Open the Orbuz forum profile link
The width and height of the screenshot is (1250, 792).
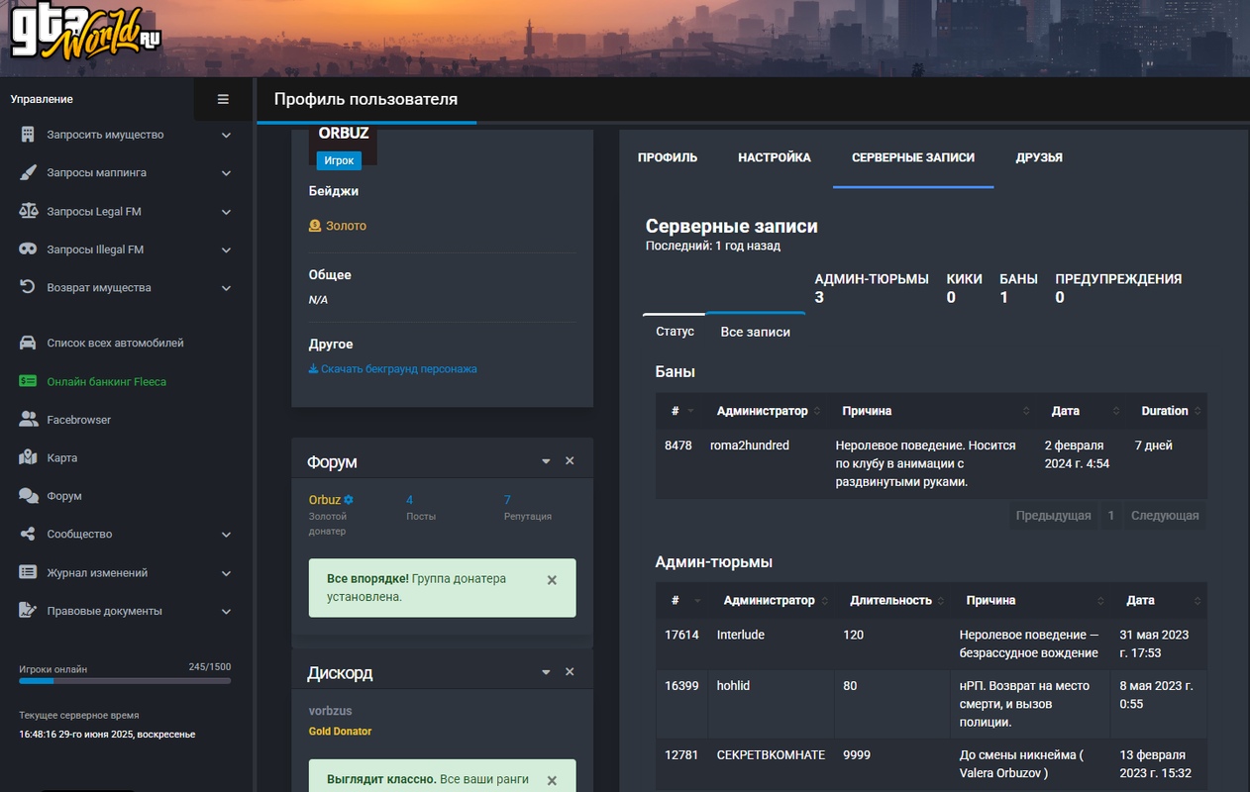click(x=325, y=500)
